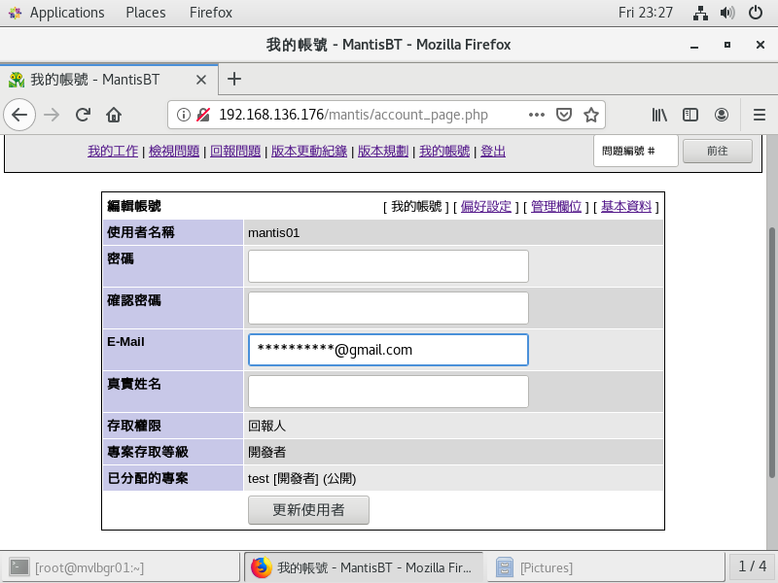Focus the 問題編號 # input field
The image size is (778, 583).
point(636,151)
